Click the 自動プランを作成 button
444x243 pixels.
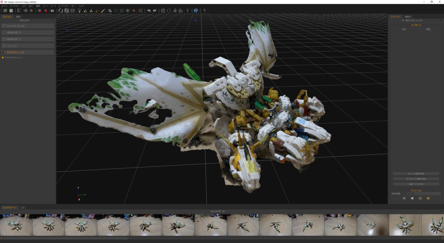click(x=416, y=184)
